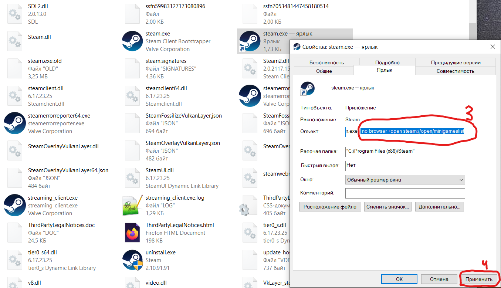The image size is (501, 288).
Task: Click the steamerrorreporter.exe Steam icon
Action: point(250,96)
